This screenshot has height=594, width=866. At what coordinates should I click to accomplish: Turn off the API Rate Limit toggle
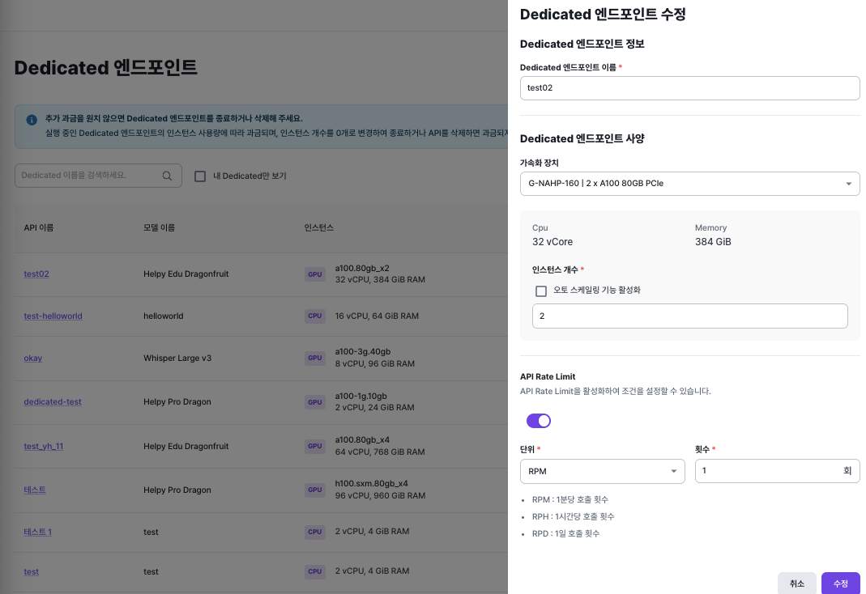pos(538,421)
